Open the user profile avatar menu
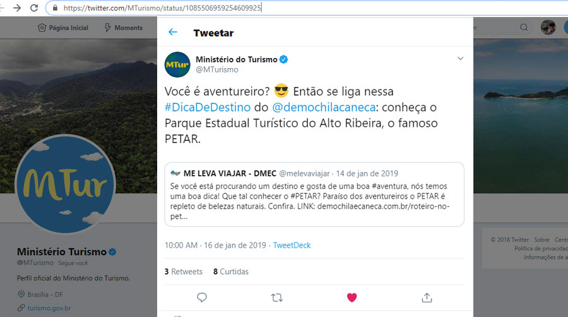The height and width of the screenshot is (317, 568). click(x=548, y=28)
